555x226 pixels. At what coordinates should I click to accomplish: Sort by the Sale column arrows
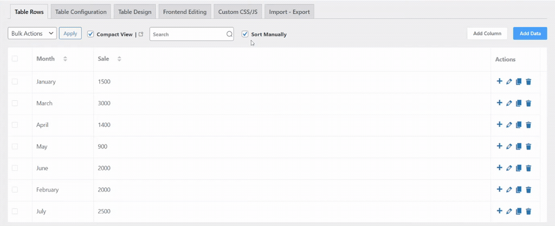click(119, 59)
